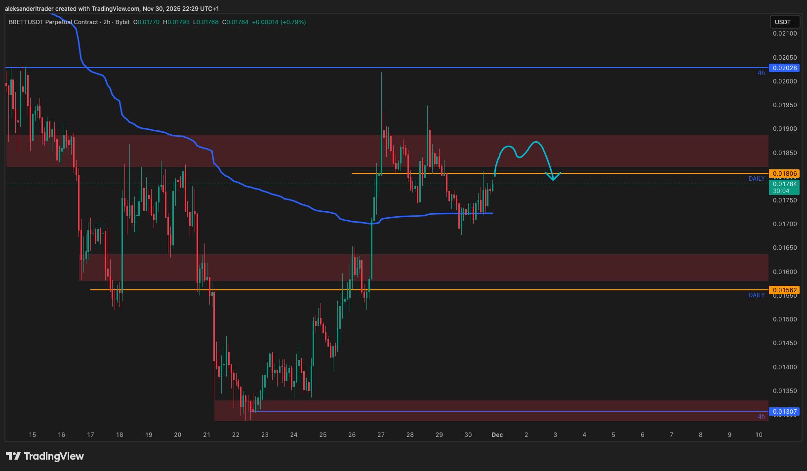The height and width of the screenshot is (471, 807).
Task: Click the blue 0.02028 price label
Action: tap(784, 68)
